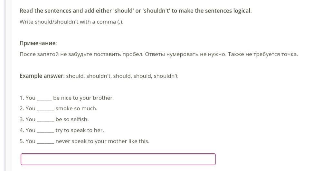Viewport: 313px width, 171px height.
Task: Click 'never speak to your mother like this'
Action: (102, 141)
